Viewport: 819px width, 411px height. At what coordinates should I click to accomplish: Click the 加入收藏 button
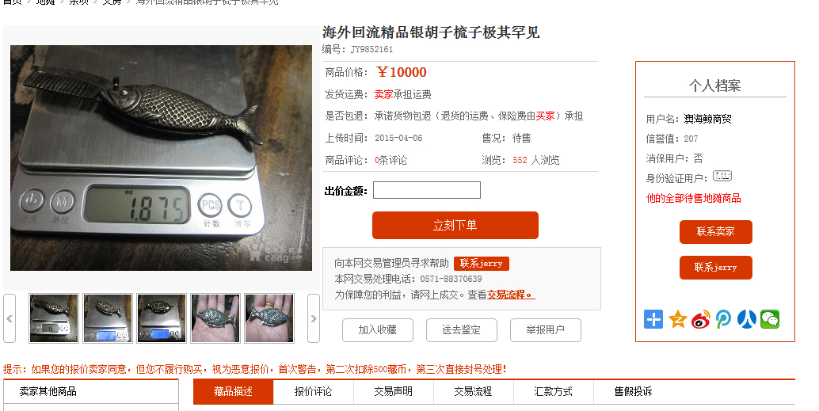[378, 330]
